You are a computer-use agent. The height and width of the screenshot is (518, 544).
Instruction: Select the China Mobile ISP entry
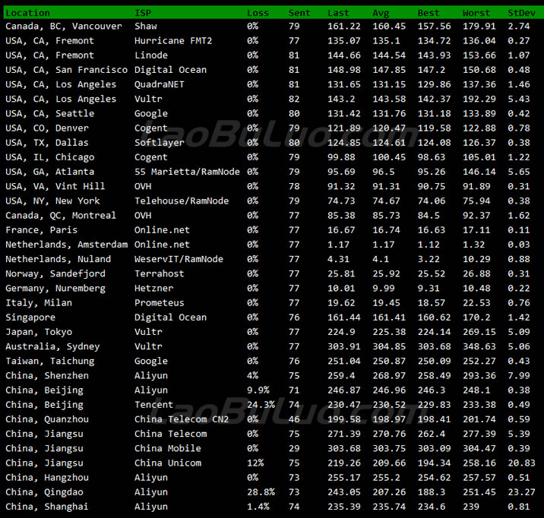pyautogui.click(x=168, y=449)
